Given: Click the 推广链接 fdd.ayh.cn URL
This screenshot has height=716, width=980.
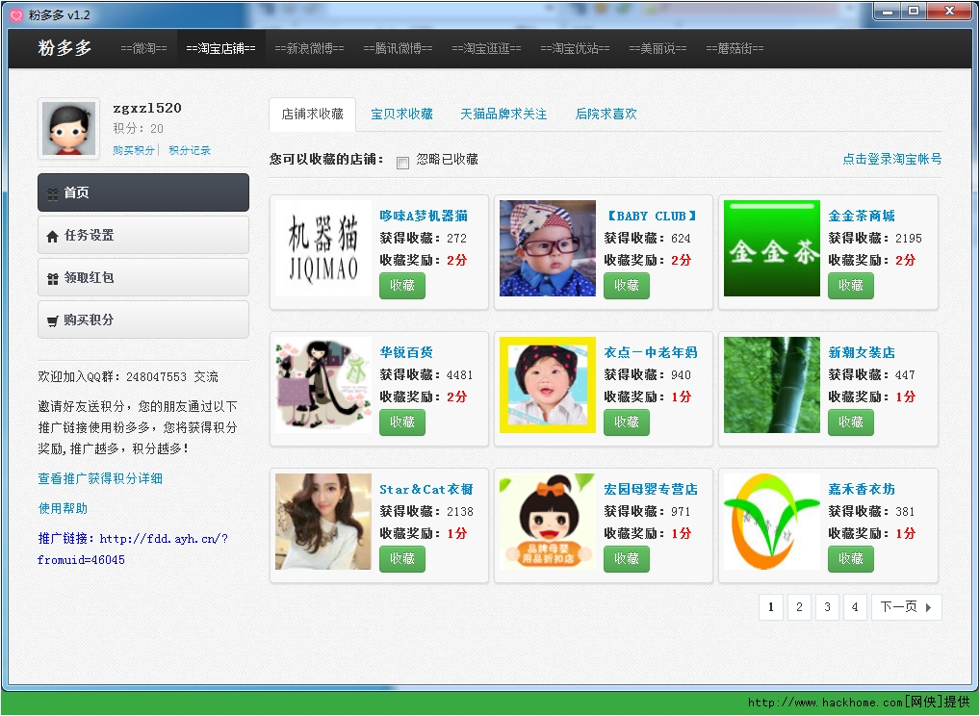Looking at the screenshot, I should [x=133, y=550].
